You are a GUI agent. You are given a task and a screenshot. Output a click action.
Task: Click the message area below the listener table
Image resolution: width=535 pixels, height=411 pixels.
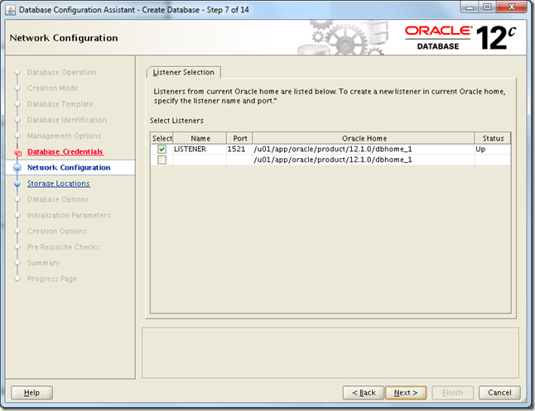tap(330, 353)
